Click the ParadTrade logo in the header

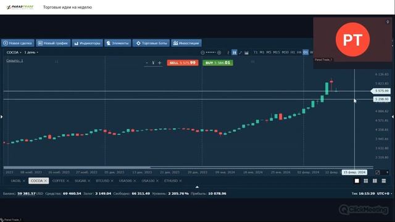[20, 7]
